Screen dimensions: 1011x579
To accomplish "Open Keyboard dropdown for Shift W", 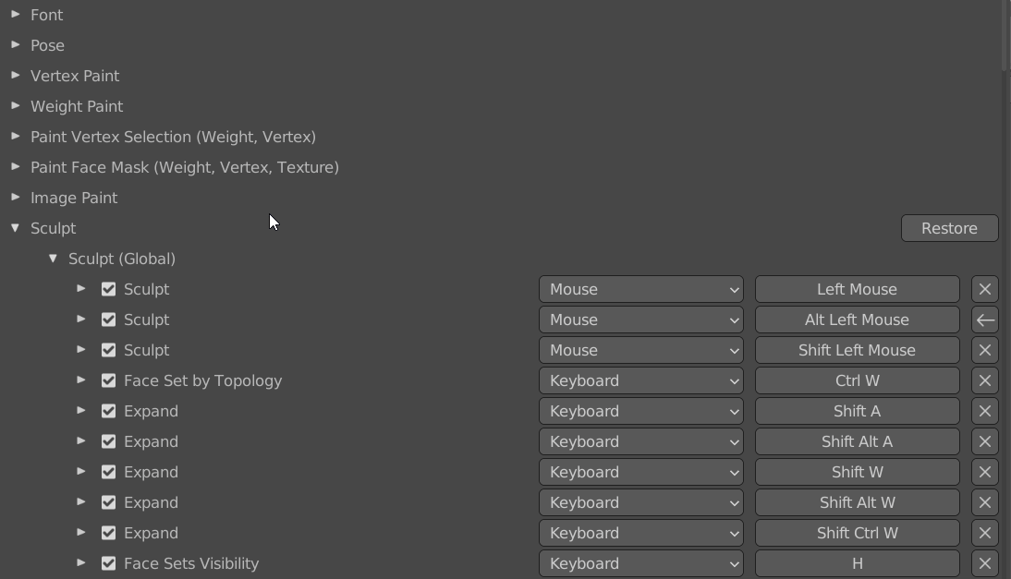I will (641, 472).
